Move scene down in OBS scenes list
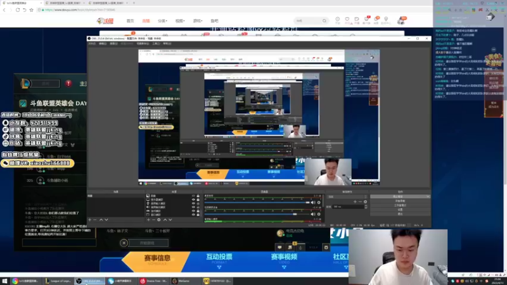The height and width of the screenshot is (285, 507). (x=106, y=220)
